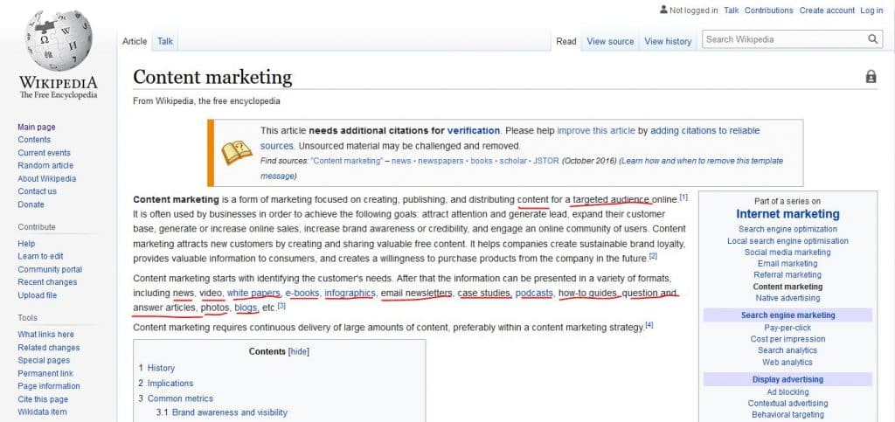
Task: Open the Talk tab
Action: pyautogui.click(x=165, y=41)
